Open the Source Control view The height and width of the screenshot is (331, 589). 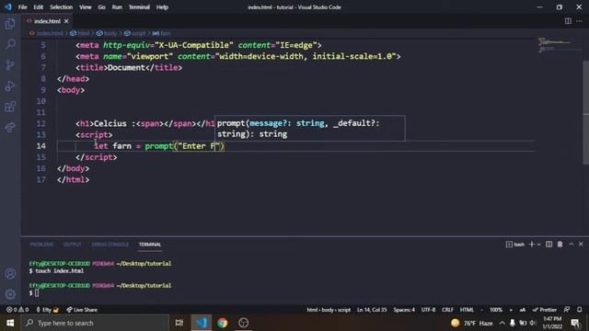pyautogui.click(x=10, y=65)
